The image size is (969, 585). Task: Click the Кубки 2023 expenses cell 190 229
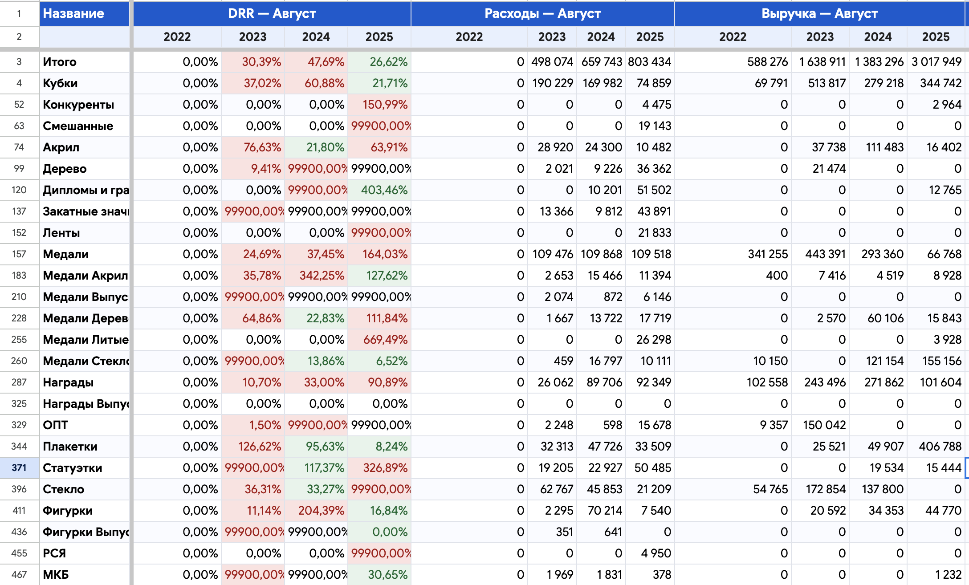[552, 83]
